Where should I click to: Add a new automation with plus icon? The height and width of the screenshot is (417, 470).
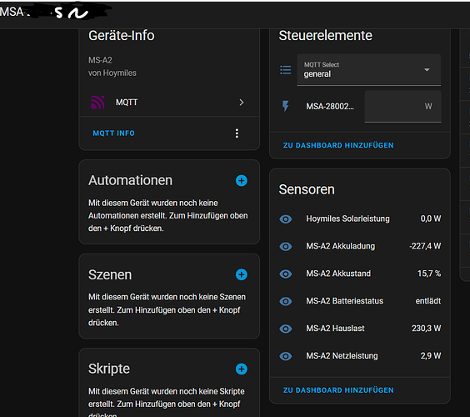pyautogui.click(x=242, y=181)
